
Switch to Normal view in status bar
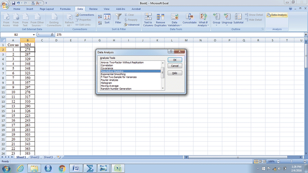[x=256, y=162]
